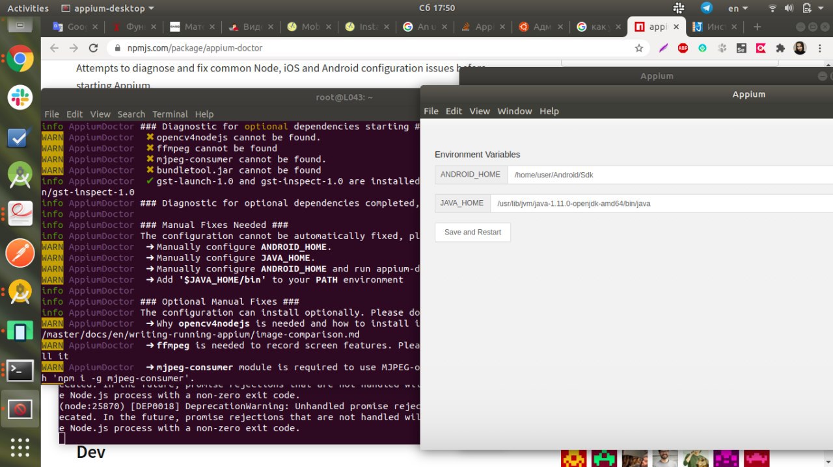This screenshot has width=833, height=467.
Task: Open the red video recorder extension icon
Action: click(x=761, y=48)
